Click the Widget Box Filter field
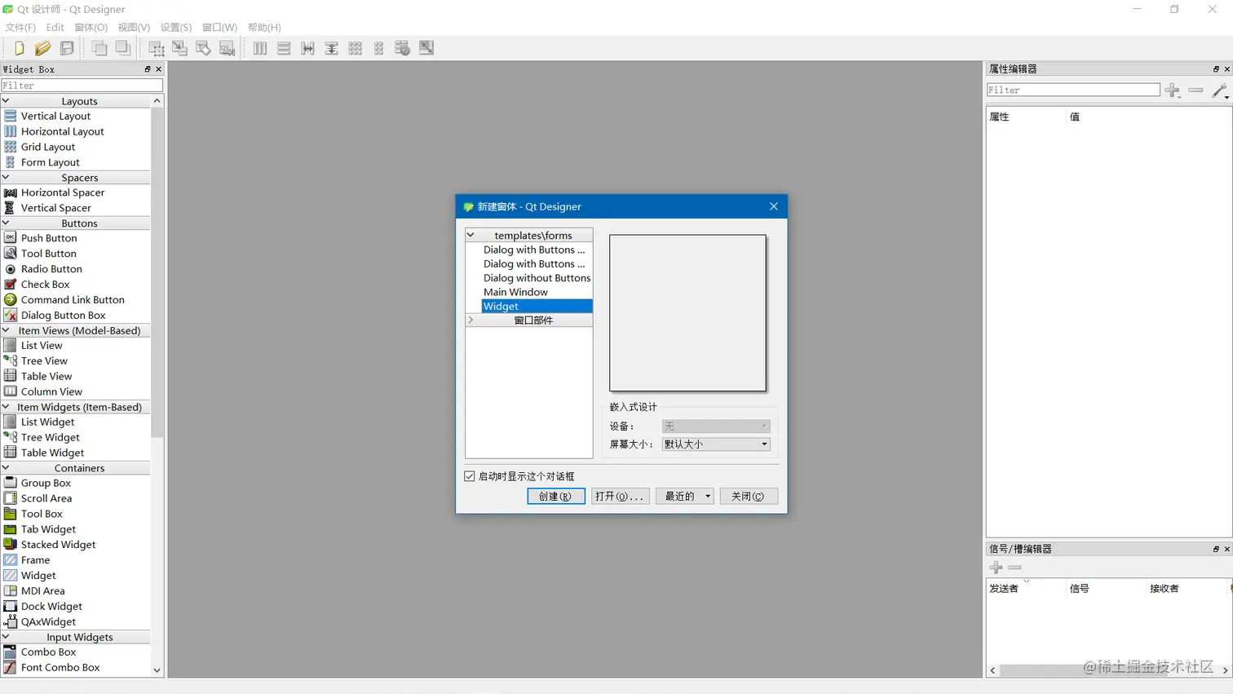1233x694 pixels. tap(82, 86)
